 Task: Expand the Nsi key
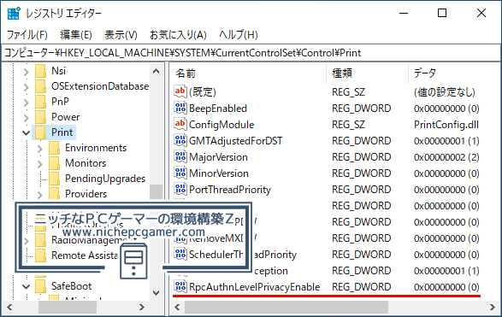click(x=27, y=71)
